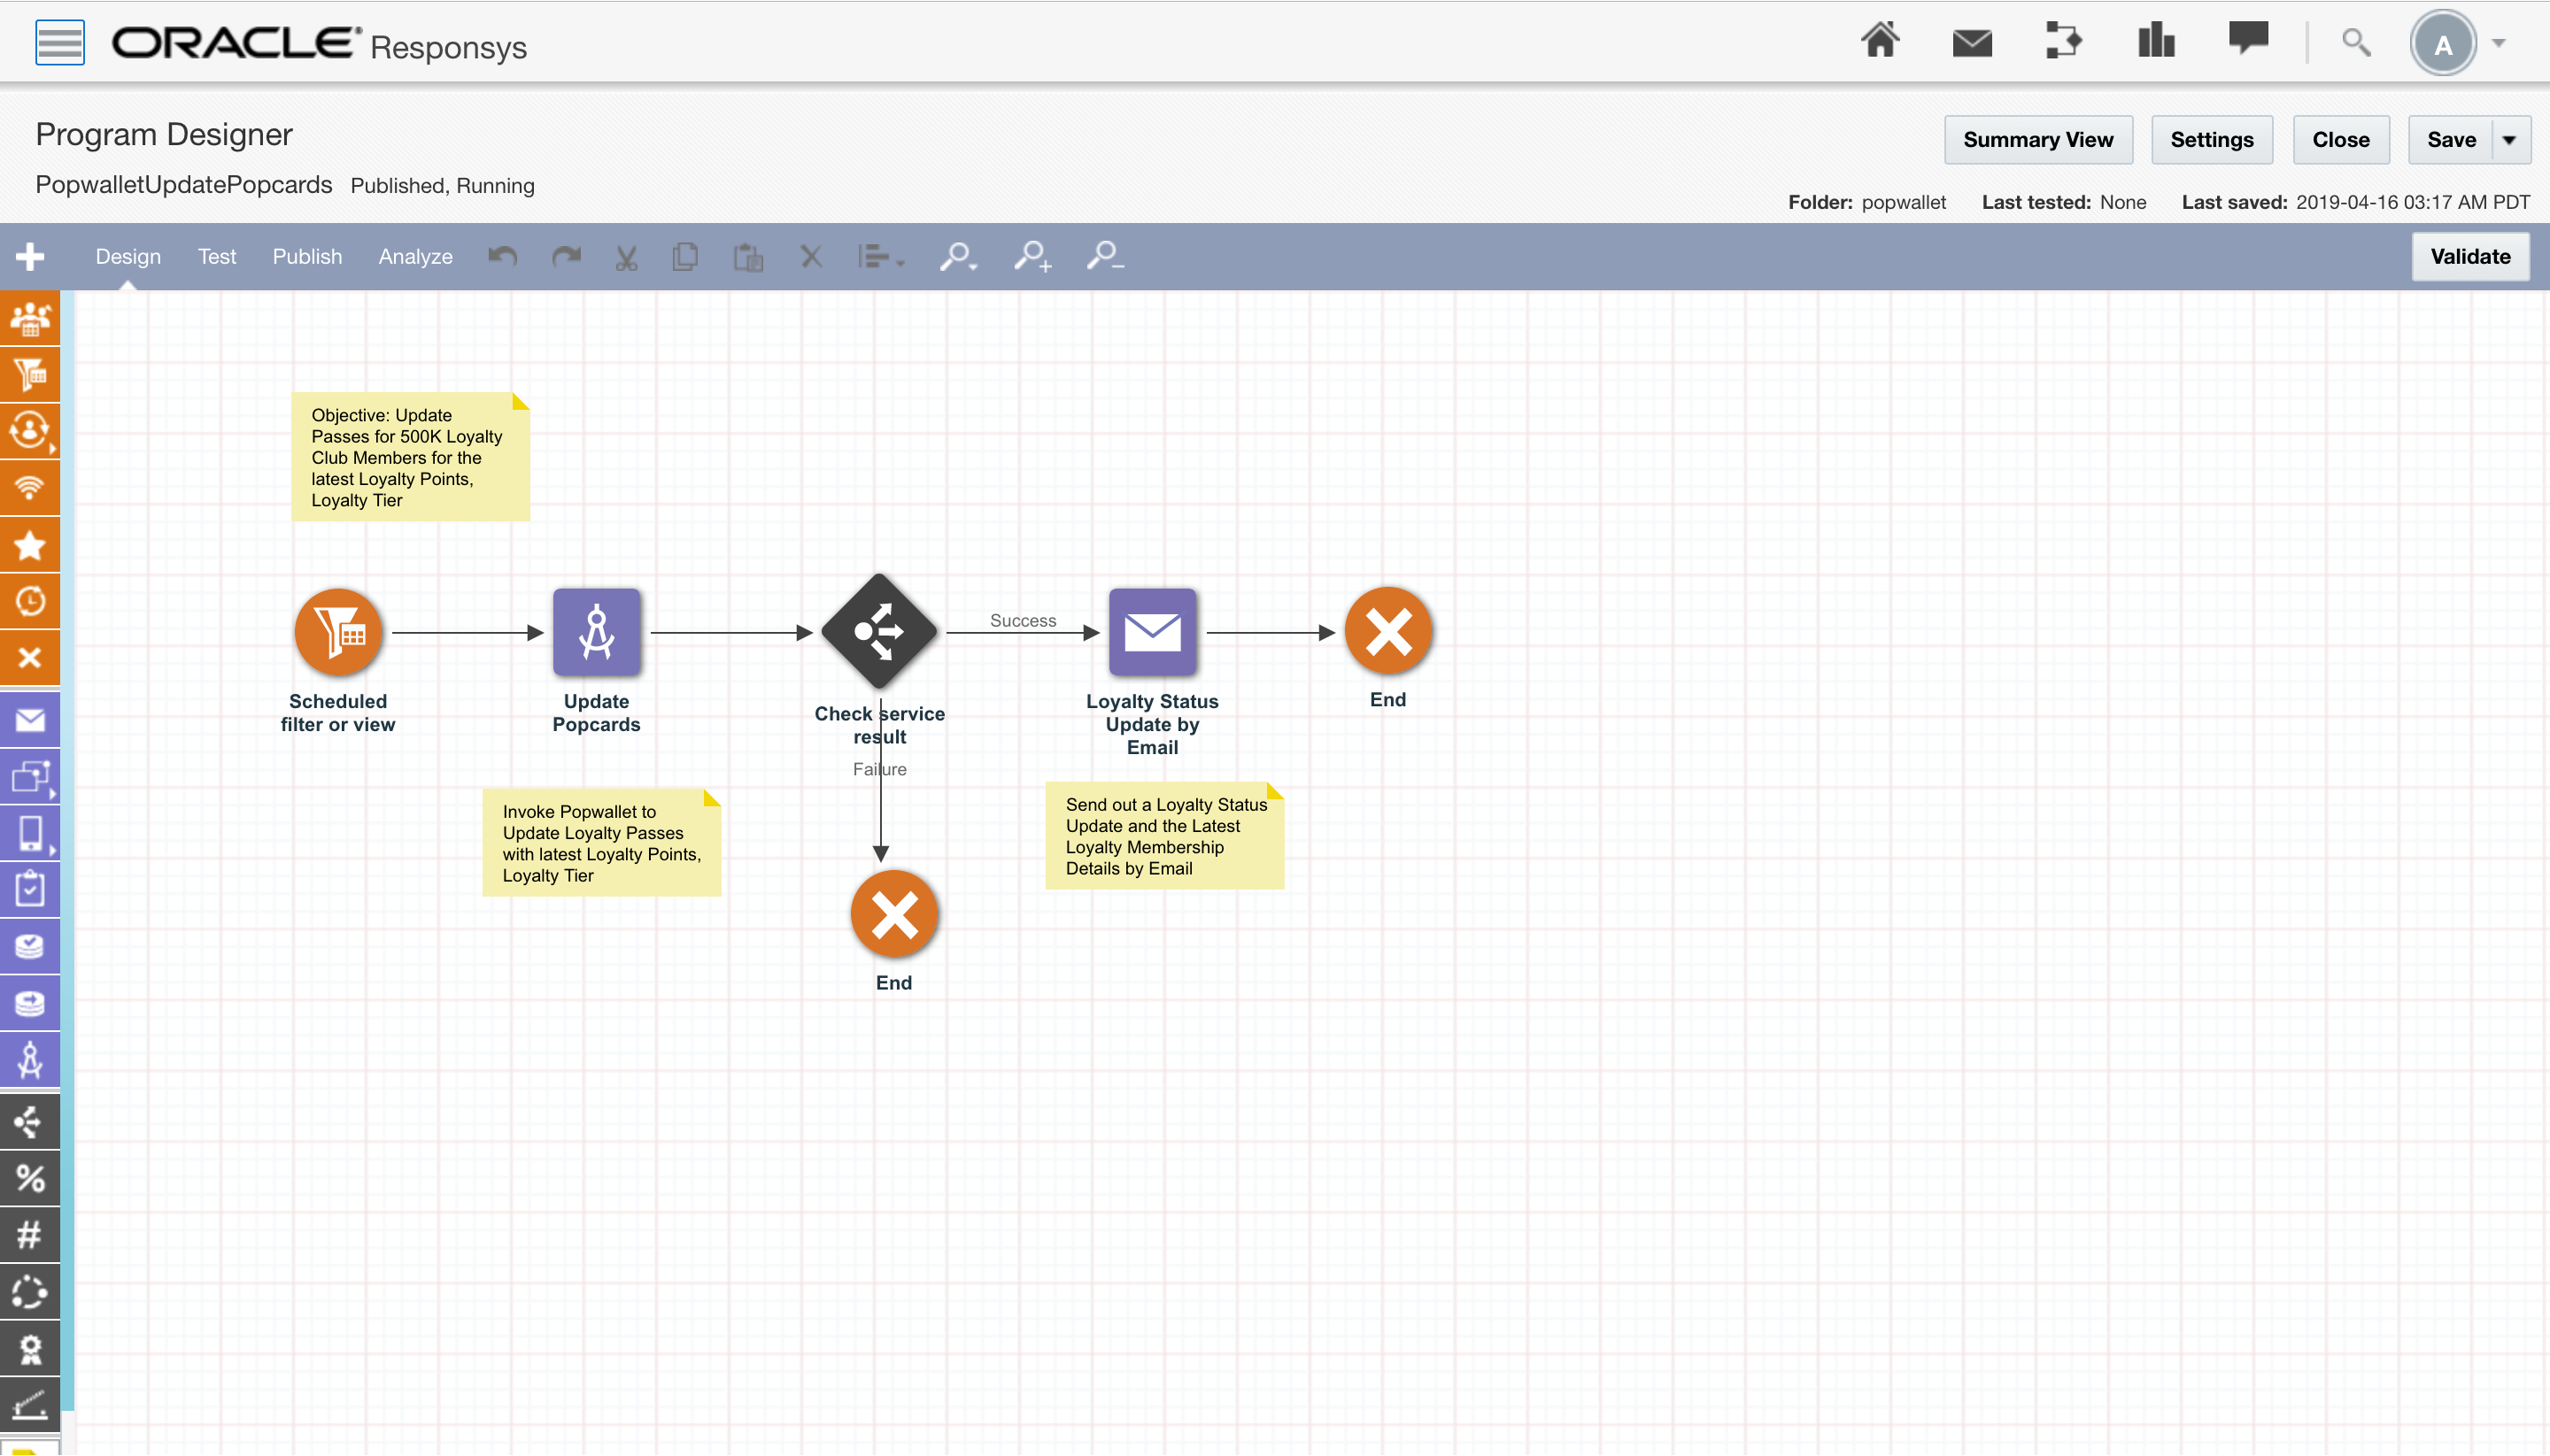The width and height of the screenshot is (2550, 1456).
Task: Click the zoom in magnifier icon
Action: [x=1032, y=257]
